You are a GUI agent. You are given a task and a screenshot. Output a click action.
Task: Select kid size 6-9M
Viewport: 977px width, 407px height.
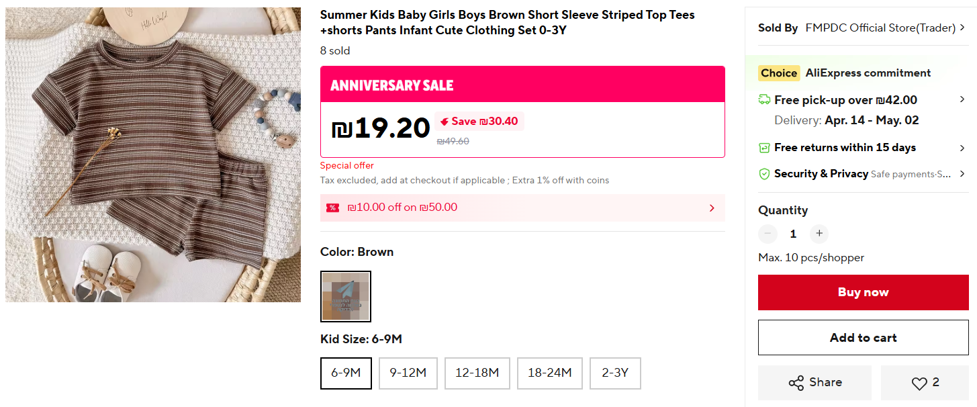pos(346,373)
